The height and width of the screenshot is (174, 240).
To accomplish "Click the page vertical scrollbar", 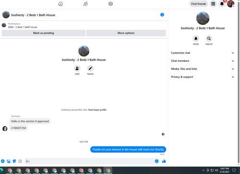I will [239, 83].
